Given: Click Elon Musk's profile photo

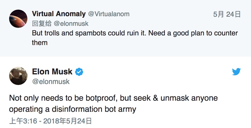Looking at the screenshot, I should pyautogui.click(x=18, y=76).
